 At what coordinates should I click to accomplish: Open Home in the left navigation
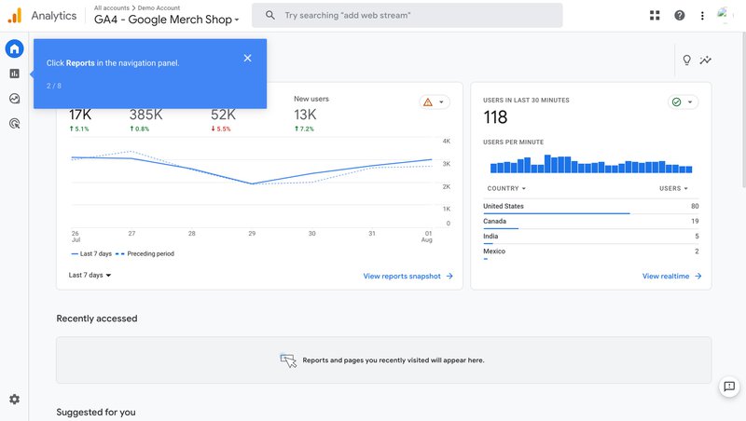pyautogui.click(x=14, y=49)
